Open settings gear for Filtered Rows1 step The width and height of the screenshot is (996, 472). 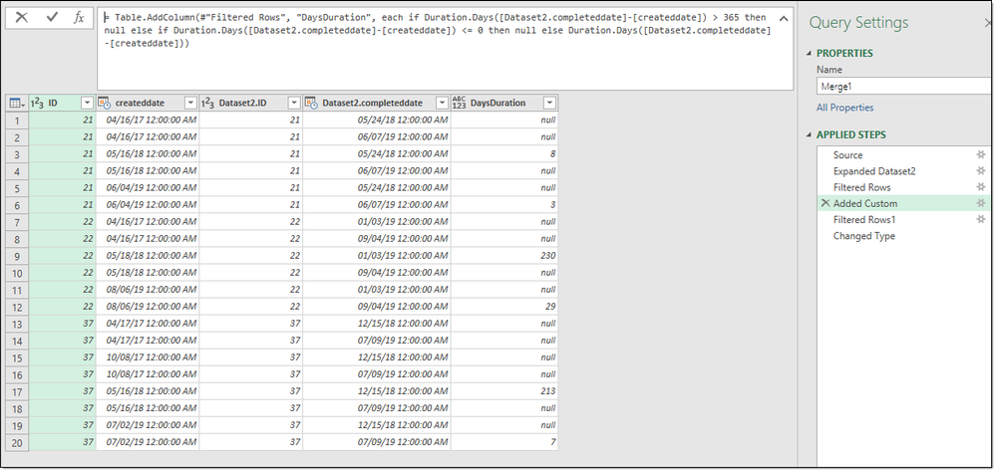point(981,219)
